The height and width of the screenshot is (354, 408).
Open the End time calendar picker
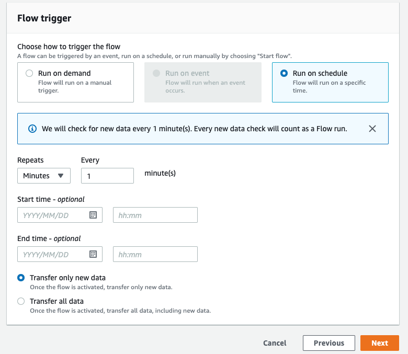(x=93, y=254)
